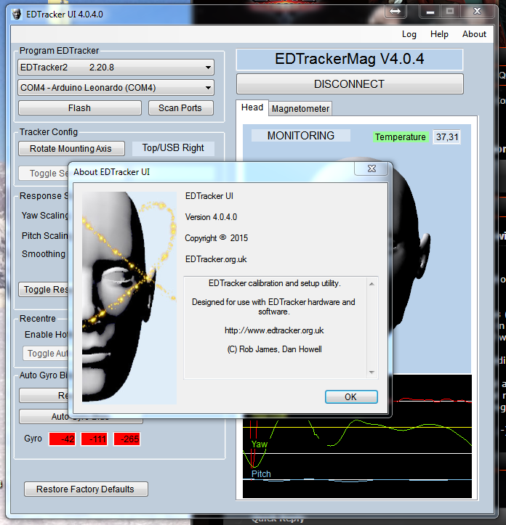Switch to the Magnetometer tab
The image size is (506, 525).
pyautogui.click(x=300, y=108)
